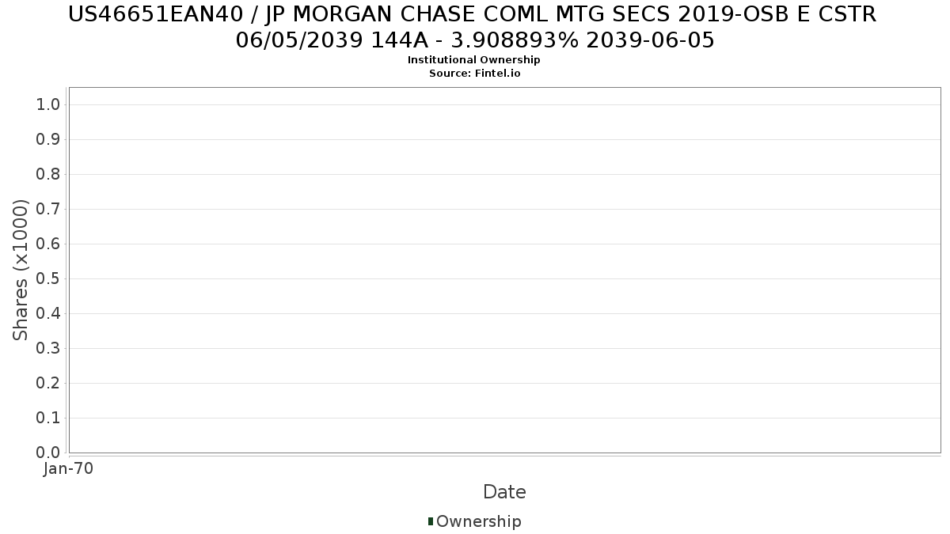950x534 pixels.
Task: Select the 0.8 y-axis tick label
Action: tap(49, 175)
